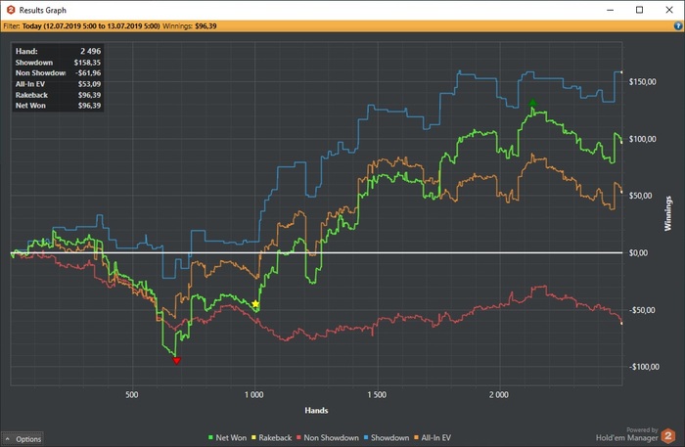The image size is (685, 447).
Task: Click the -$100,00 axis label
Action: [644, 367]
